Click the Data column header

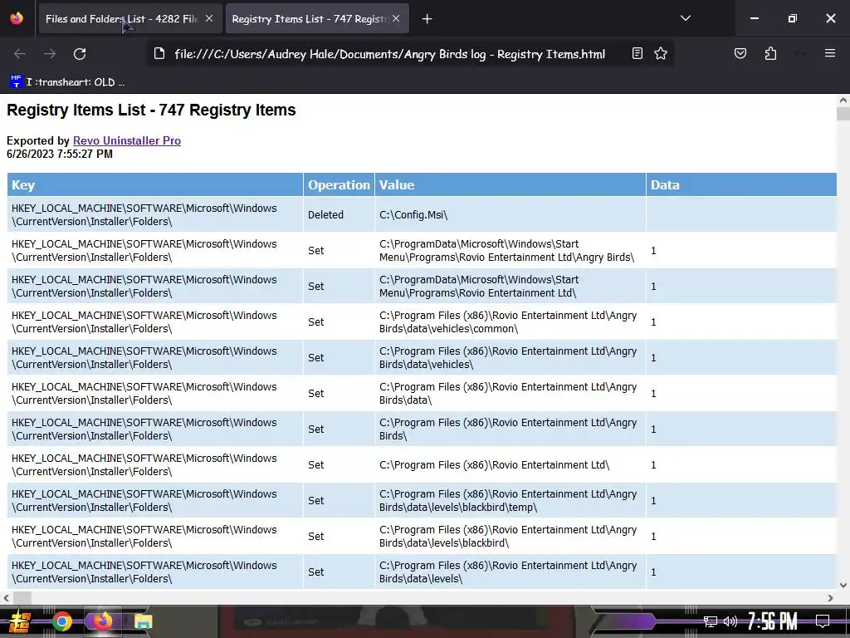click(x=741, y=184)
